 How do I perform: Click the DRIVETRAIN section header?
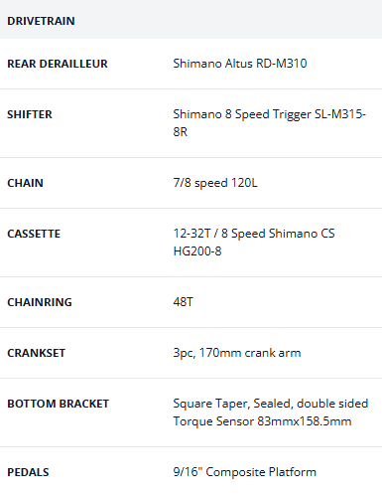coord(41,21)
